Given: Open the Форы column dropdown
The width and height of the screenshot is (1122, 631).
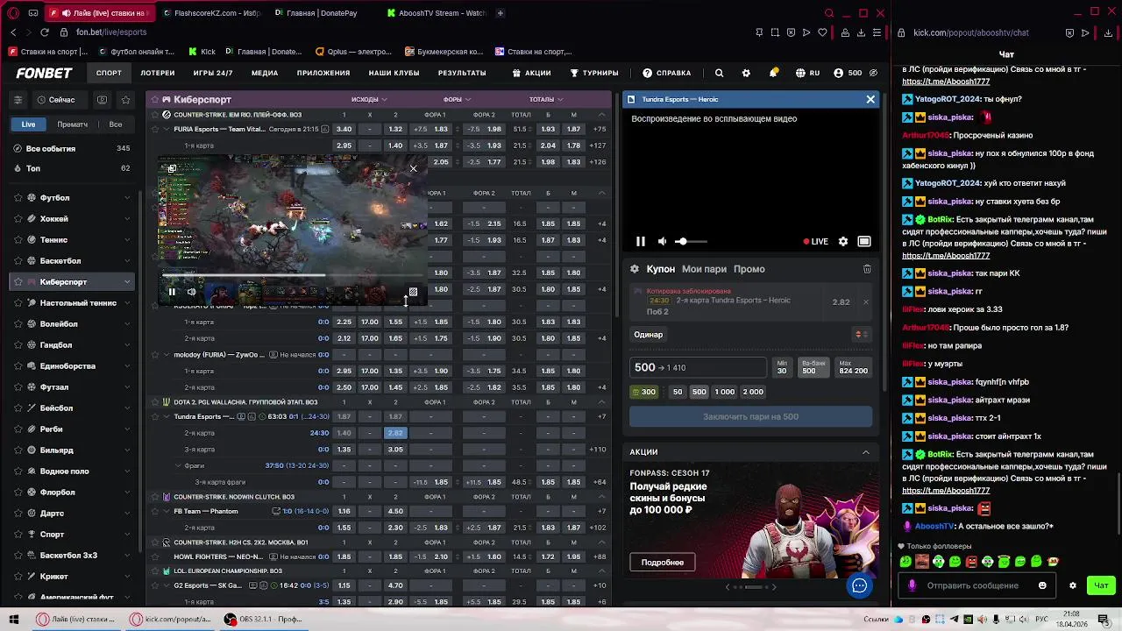Looking at the screenshot, I should coord(457,99).
